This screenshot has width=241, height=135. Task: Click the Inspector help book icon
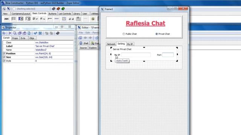(x=58, y=33)
